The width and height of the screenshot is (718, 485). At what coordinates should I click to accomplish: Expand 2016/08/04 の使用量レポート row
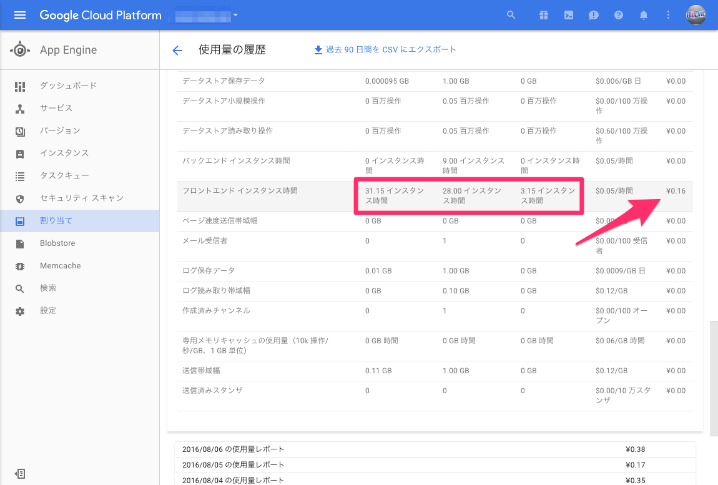click(x=435, y=480)
